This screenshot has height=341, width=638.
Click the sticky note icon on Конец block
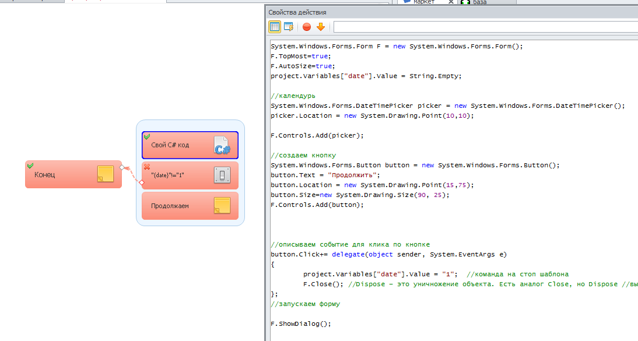pyautogui.click(x=105, y=174)
